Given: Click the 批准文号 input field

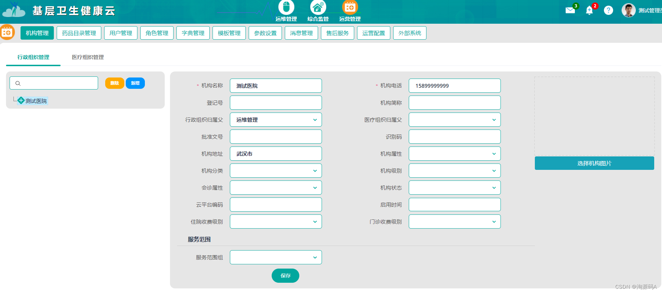Looking at the screenshot, I should 276,137.
